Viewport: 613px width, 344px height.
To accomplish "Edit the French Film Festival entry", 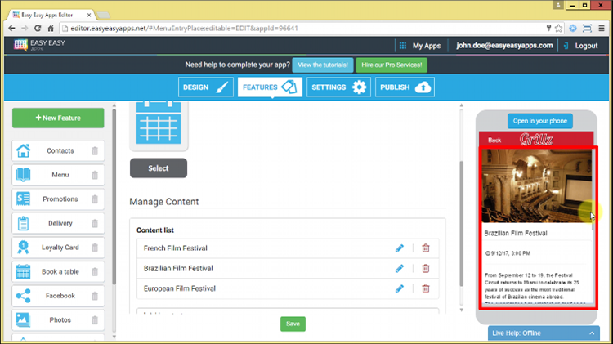I will [x=400, y=248].
